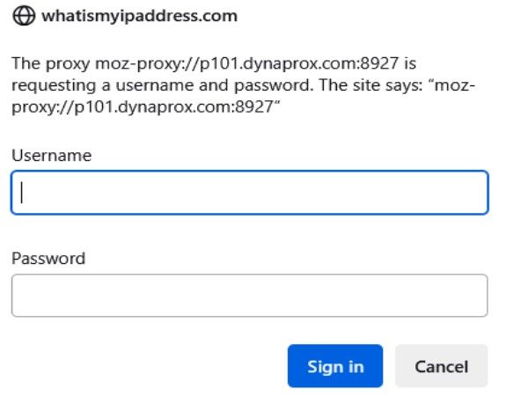The height and width of the screenshot is (396, 506).
Task: Click the Password label text
Action: tap(48, 258)
